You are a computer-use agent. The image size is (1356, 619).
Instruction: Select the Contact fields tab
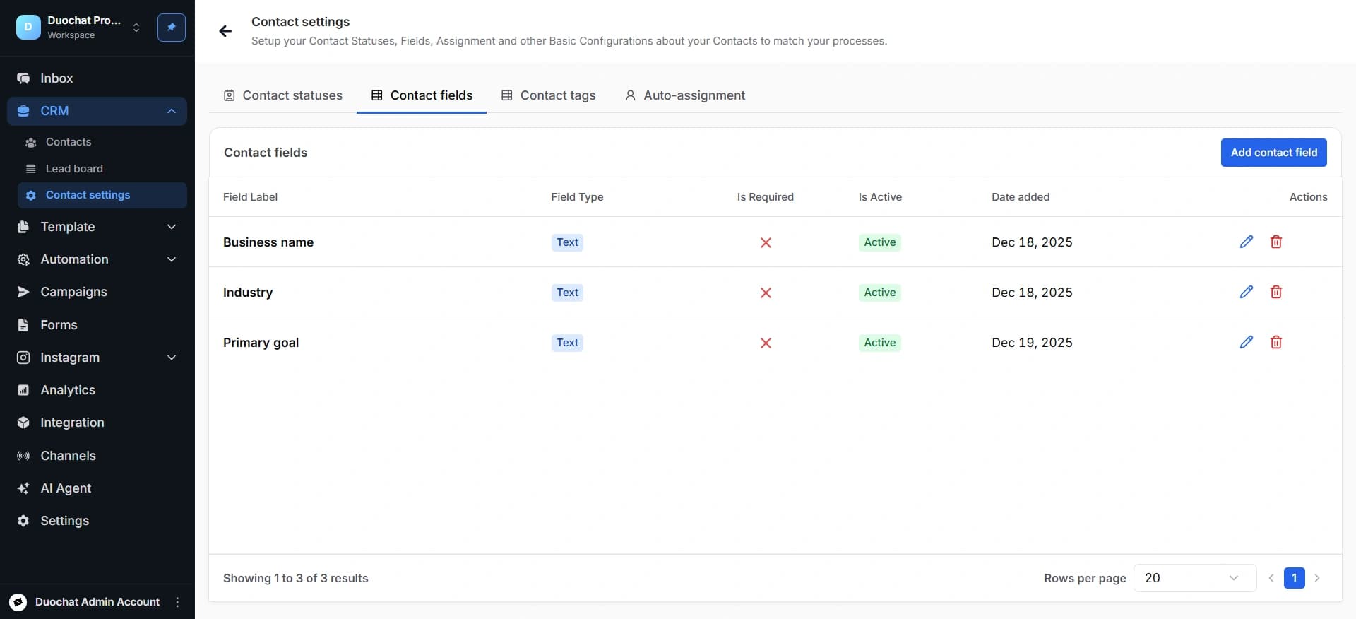point(422,95)
